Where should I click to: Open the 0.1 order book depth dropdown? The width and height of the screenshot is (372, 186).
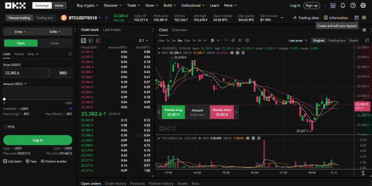144,40
